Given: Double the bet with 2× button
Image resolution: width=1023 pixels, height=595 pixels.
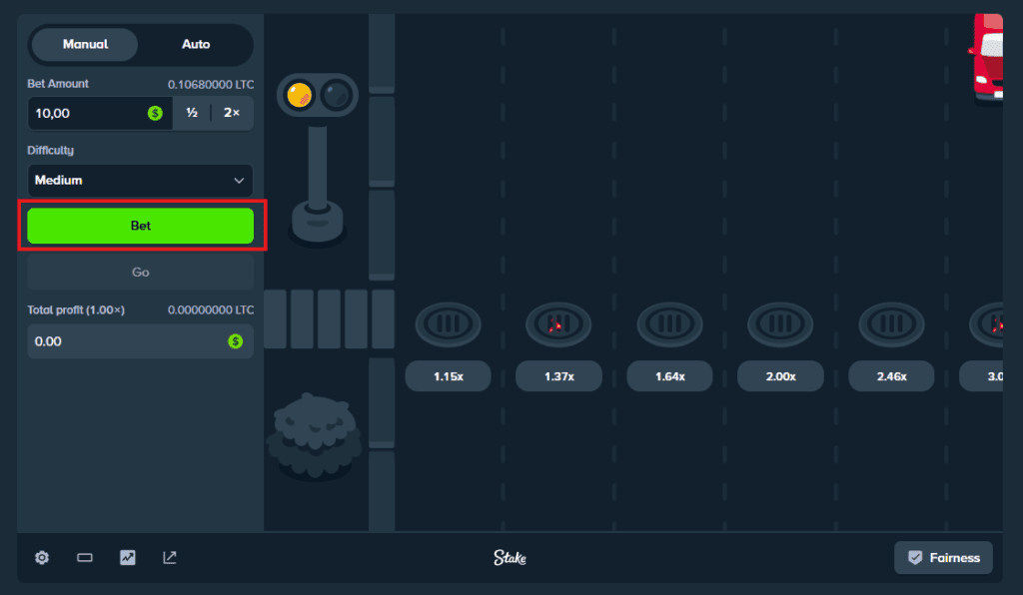Looking at the screenshot, I should pyautogui.click(x=232, y=113).
